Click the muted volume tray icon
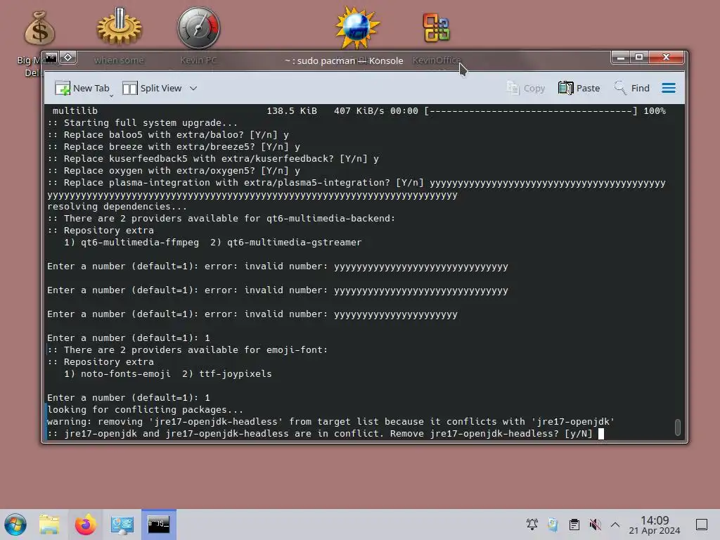Screen dimensions: 720x540 [595, 525]
